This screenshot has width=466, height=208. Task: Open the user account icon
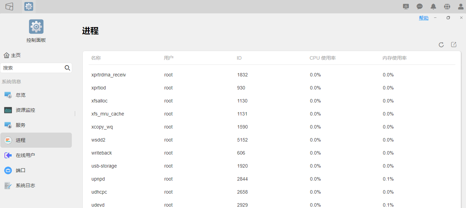tap(461, 7)
